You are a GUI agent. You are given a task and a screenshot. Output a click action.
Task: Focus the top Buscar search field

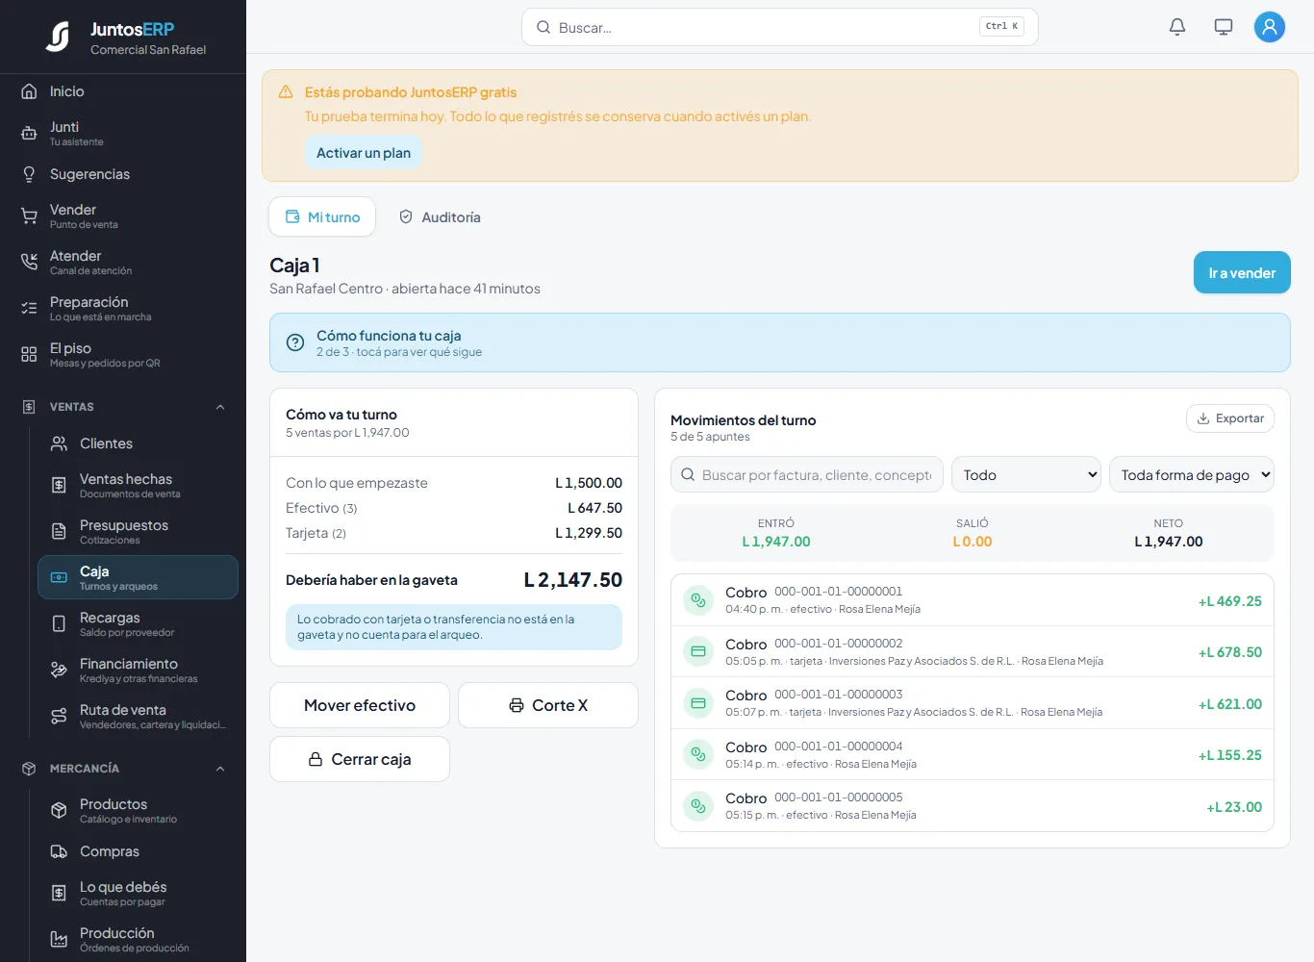tap(780, 27)
